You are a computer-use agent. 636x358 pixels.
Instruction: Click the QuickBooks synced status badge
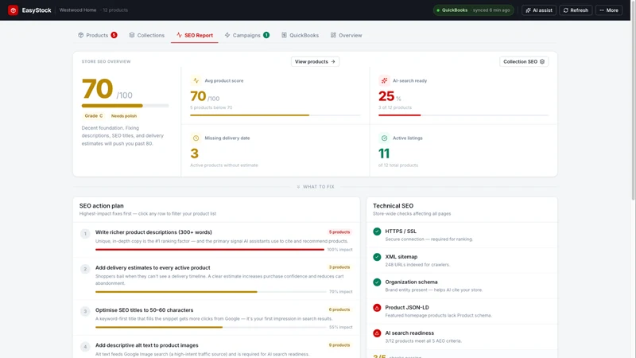tap(473, 10)
